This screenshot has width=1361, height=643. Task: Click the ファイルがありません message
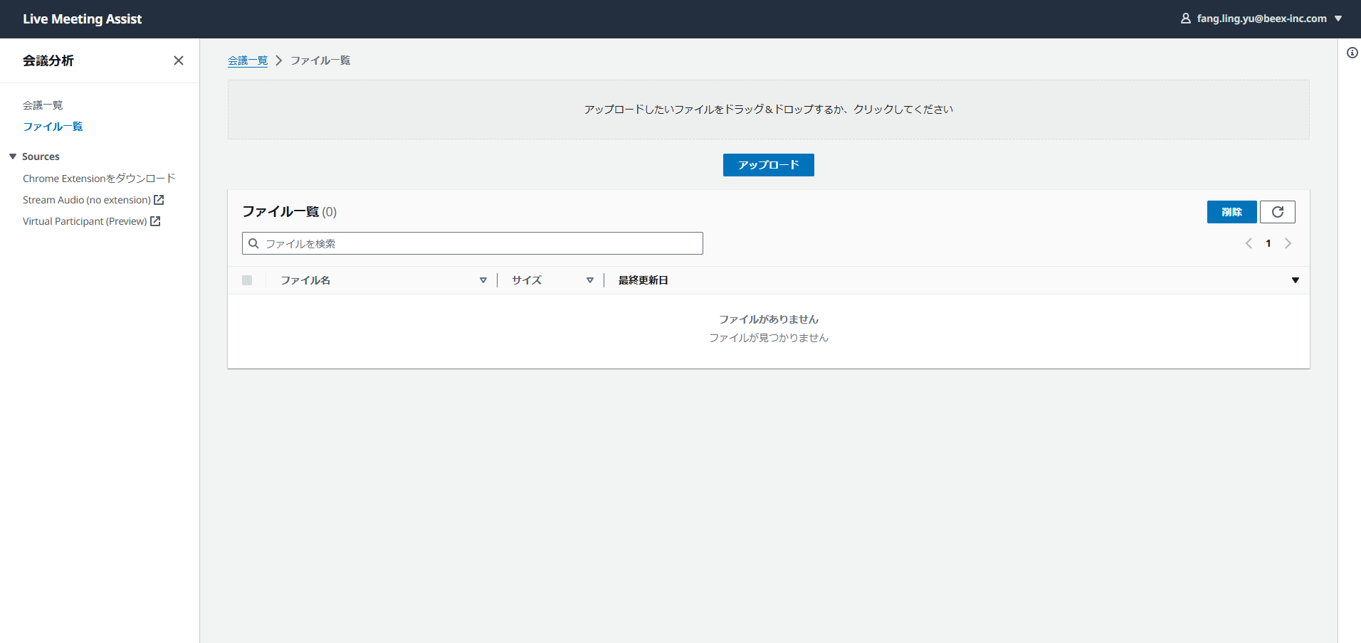coord(769,319)
